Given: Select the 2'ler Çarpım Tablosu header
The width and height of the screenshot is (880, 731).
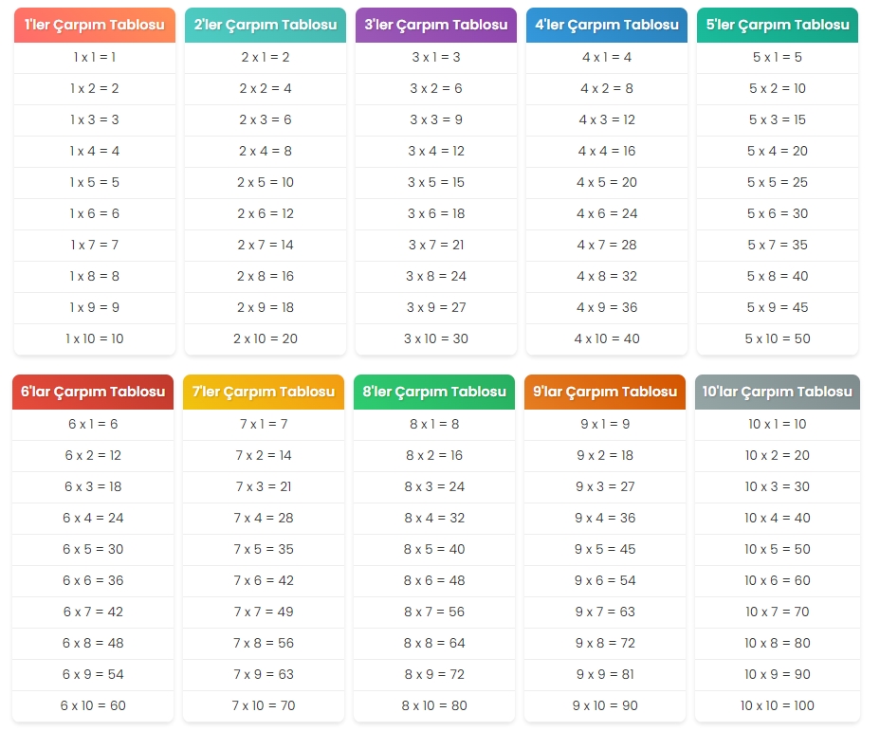Looking at the screenshot, I should [266, 25].
